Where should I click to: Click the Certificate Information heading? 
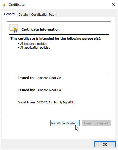click(40, 29)
